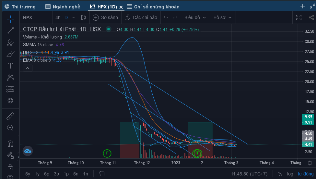Select the ruler measure tool
This screenshot has height=179, width=316.
[10, 116]
